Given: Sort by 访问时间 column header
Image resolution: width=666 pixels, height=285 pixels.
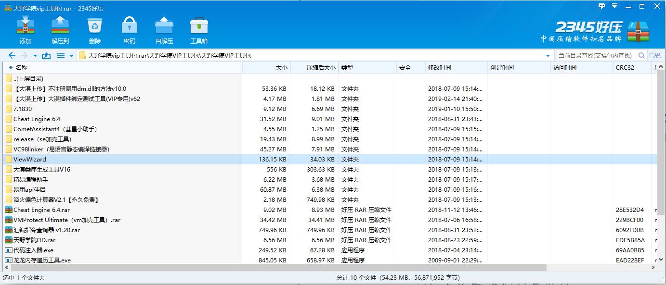Looking at the screenshot, I should click(x=582, y=68).
